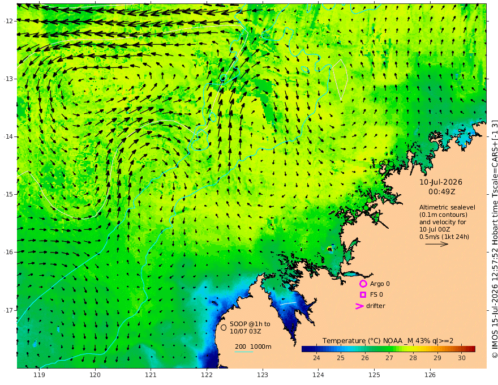Click the longitude 122 axis label
This screenshot has height=385, width=498.
click(207, 375)
